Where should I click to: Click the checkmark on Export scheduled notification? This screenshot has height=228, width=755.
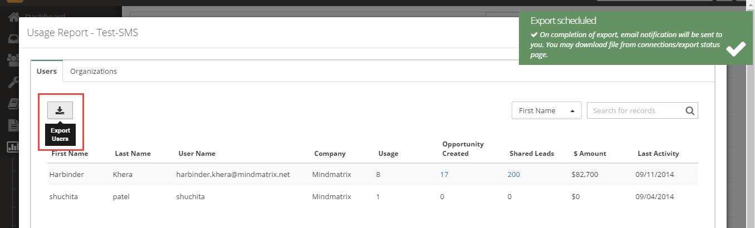(736, 49)
